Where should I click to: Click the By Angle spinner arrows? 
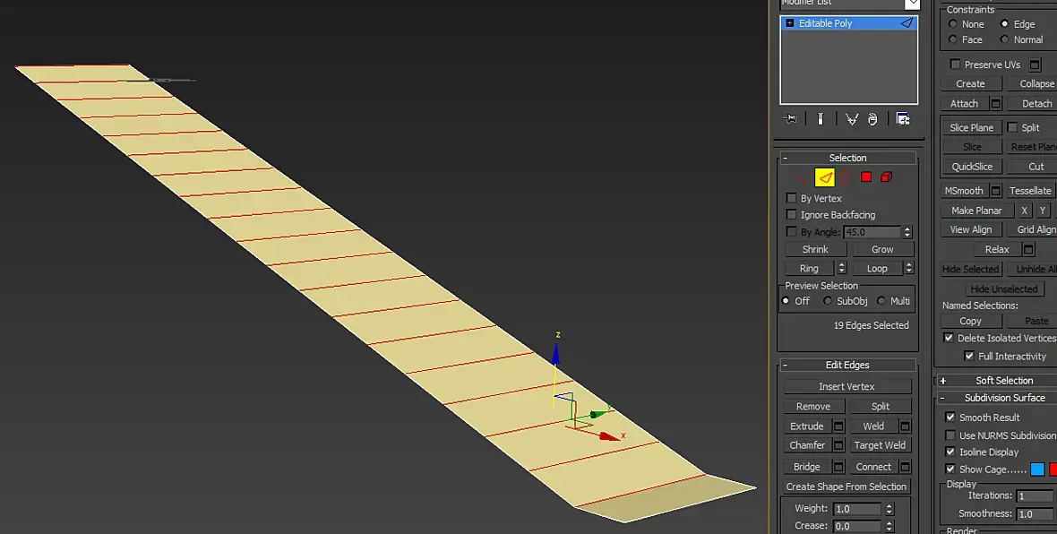click(907, 232)
